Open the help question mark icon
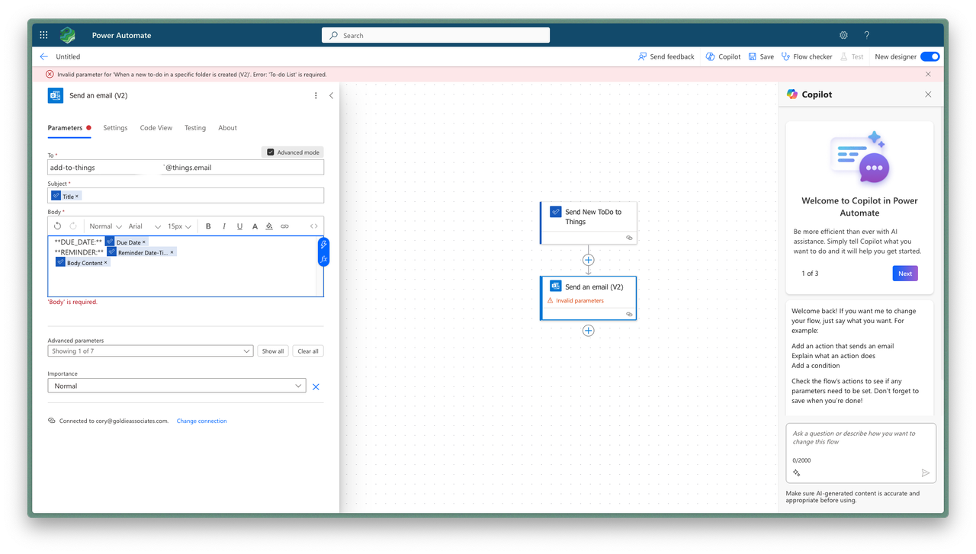Viewport: 976px width, 554px height. pyautogui.click(x=866, y=35)
